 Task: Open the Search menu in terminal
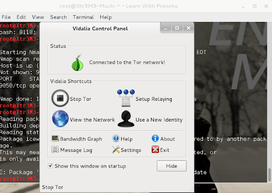pyautogui.click(x=58, y=17)
